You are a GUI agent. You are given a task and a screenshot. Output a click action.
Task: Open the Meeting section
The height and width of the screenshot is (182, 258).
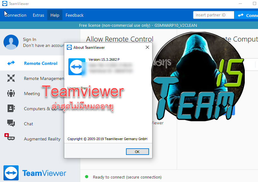(x=32, y=94)
